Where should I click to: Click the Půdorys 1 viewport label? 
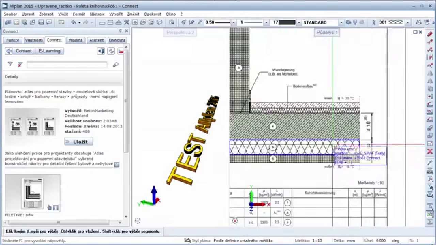(327, 32)
